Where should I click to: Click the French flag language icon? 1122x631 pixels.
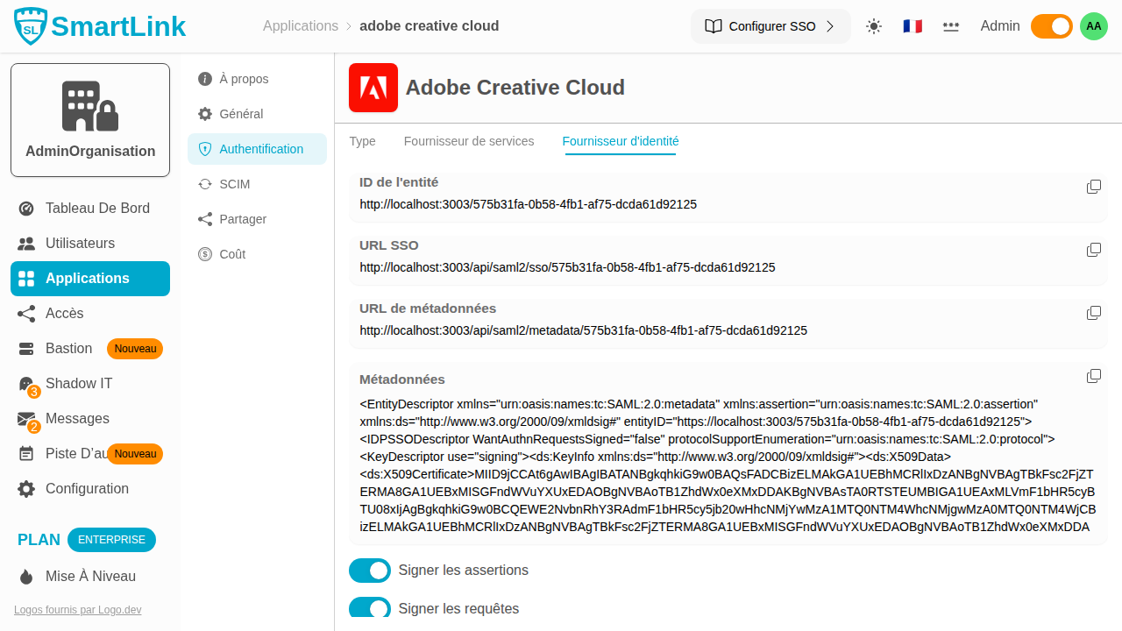913,26
